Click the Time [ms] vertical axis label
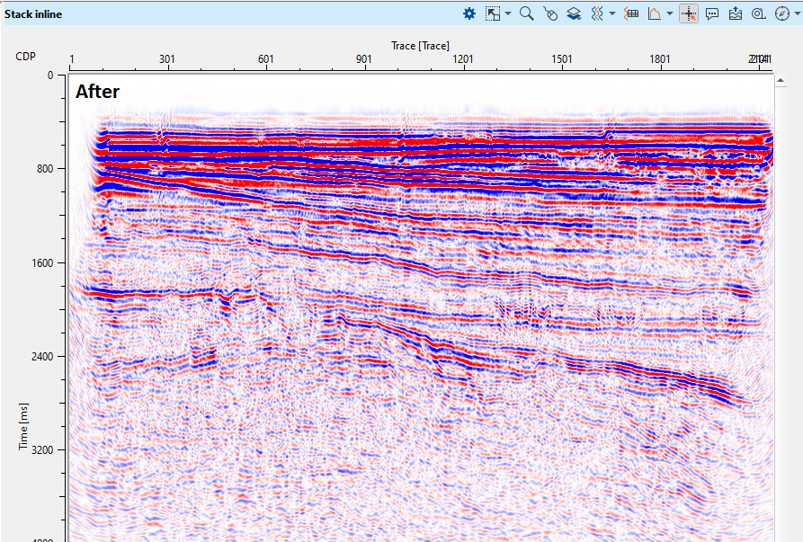This screenshot has width=803, height=542. (24, 426)
